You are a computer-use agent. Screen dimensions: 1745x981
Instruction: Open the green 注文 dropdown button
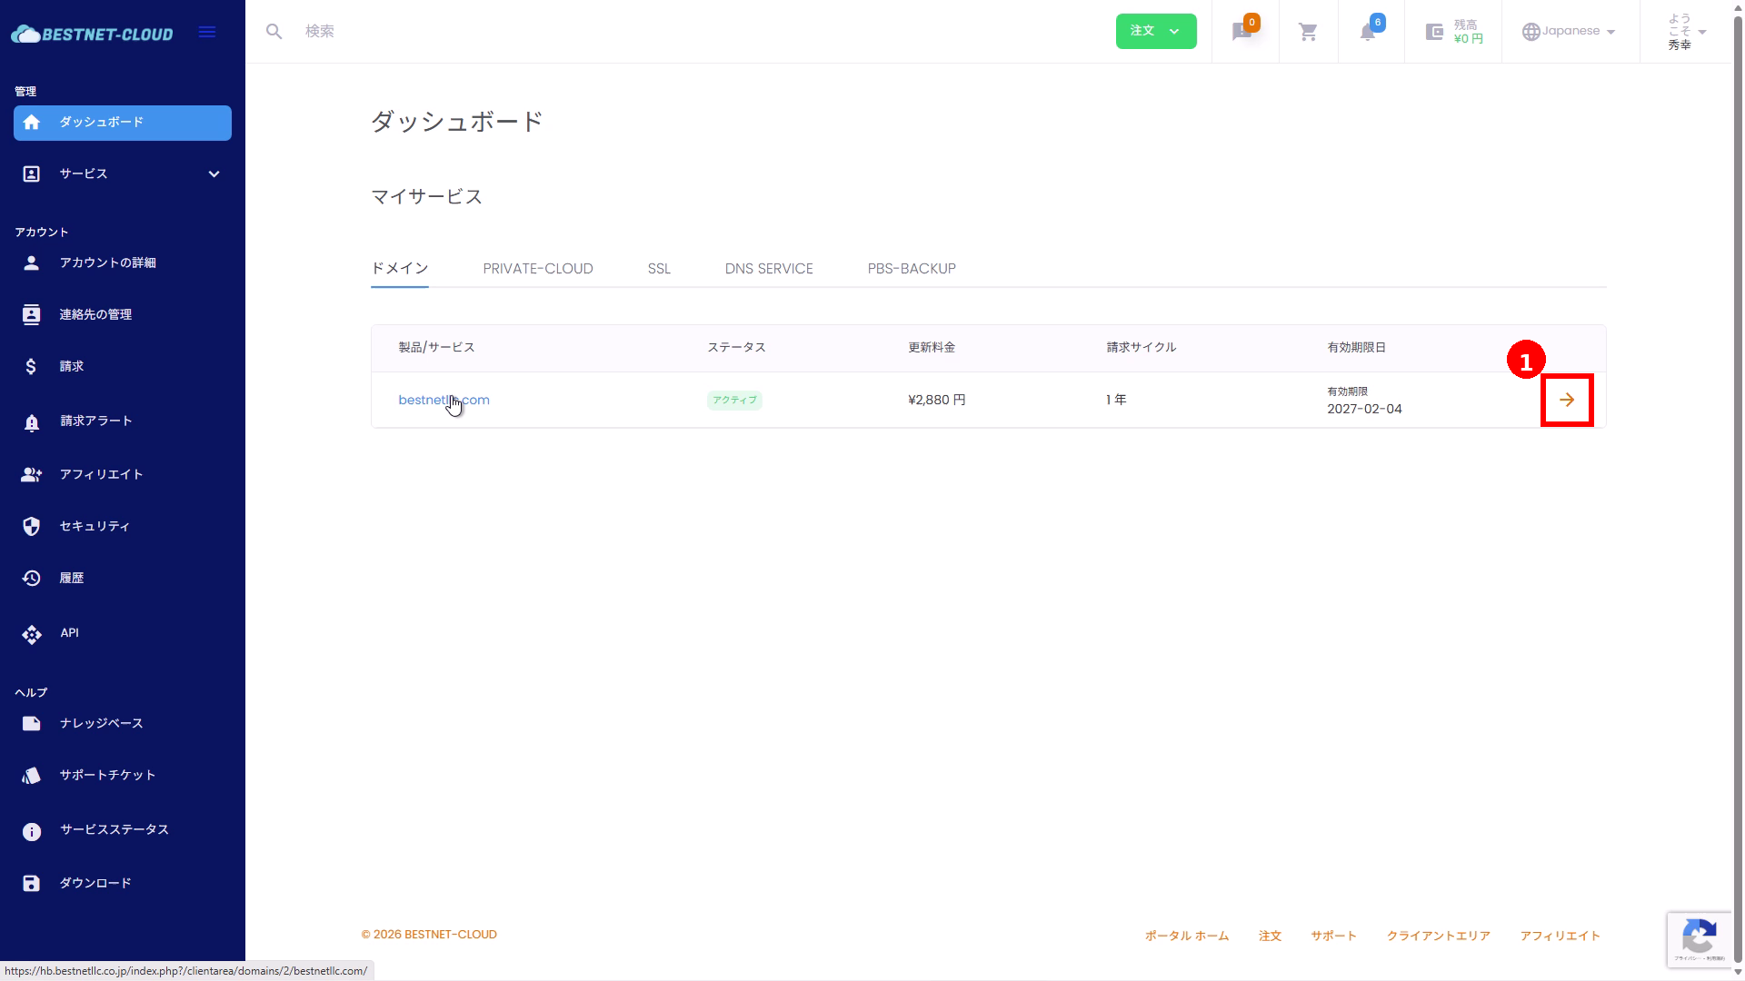1155,32
